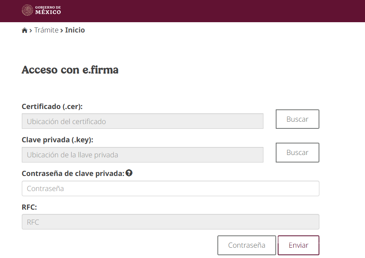Focus the Contraseña password input field
Screen dimensions: 365x258
pyautogui.click(x=170, y=189)
